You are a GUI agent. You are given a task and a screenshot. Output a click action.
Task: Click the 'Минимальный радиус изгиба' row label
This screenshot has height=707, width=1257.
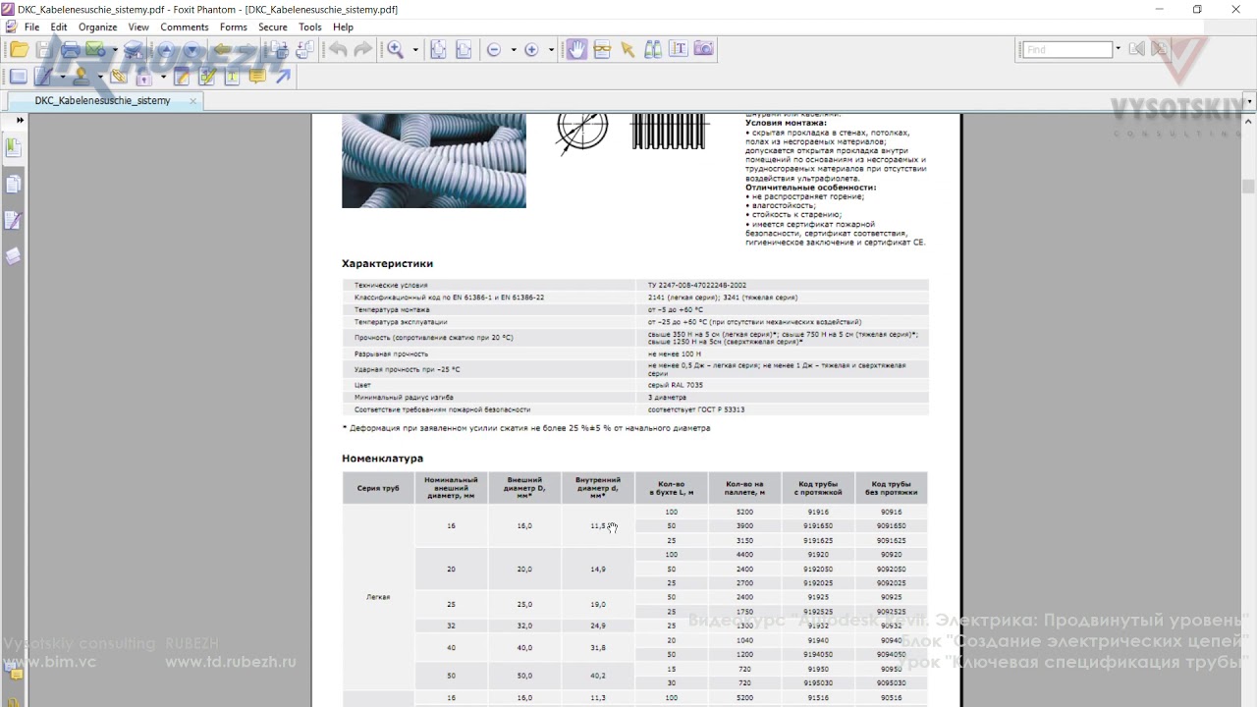click(x=404, y=398)
